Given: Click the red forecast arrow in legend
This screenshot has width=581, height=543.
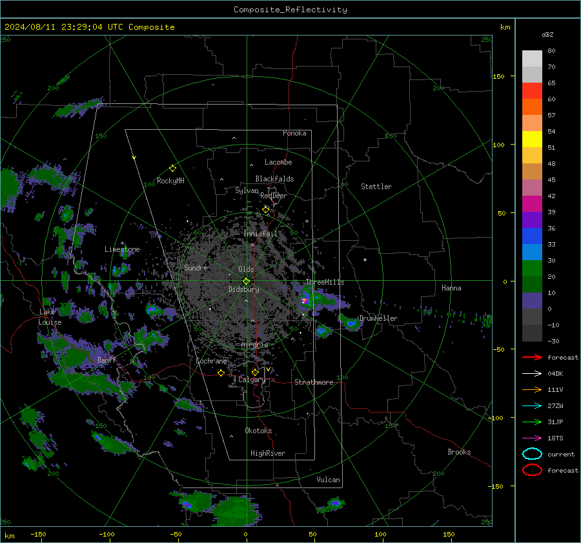Looking at the screenshot, I should [532, 357].
